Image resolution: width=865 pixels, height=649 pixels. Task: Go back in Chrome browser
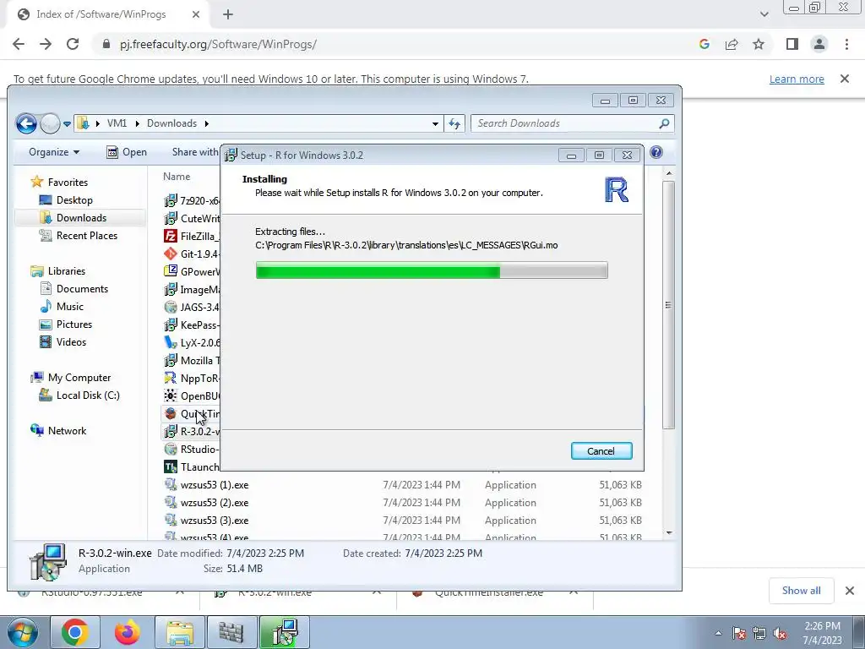(19, 44)
